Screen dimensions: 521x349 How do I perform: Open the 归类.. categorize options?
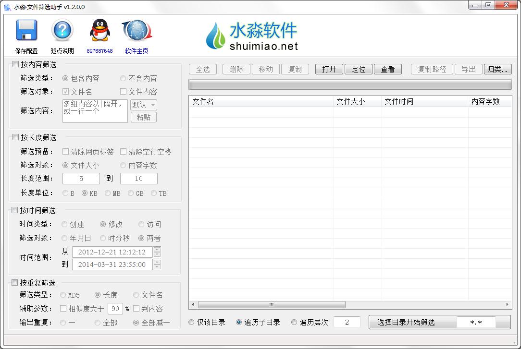[498, 69]
